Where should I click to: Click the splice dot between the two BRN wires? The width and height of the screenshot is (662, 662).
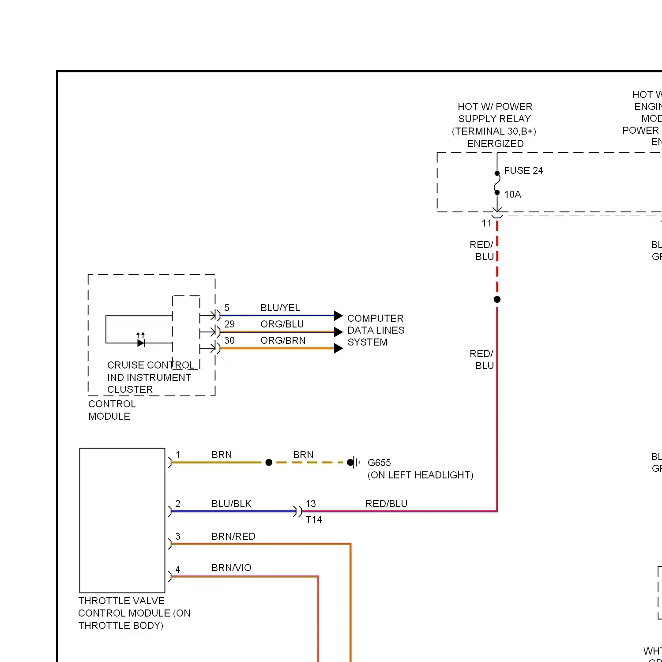269,463
